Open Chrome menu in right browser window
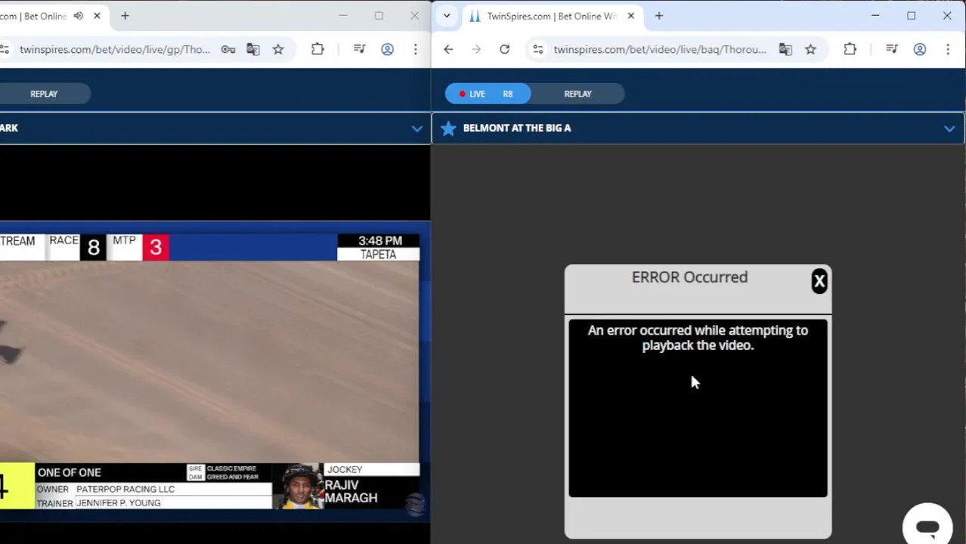Screen dimensions: 966x544 point(948,49)
